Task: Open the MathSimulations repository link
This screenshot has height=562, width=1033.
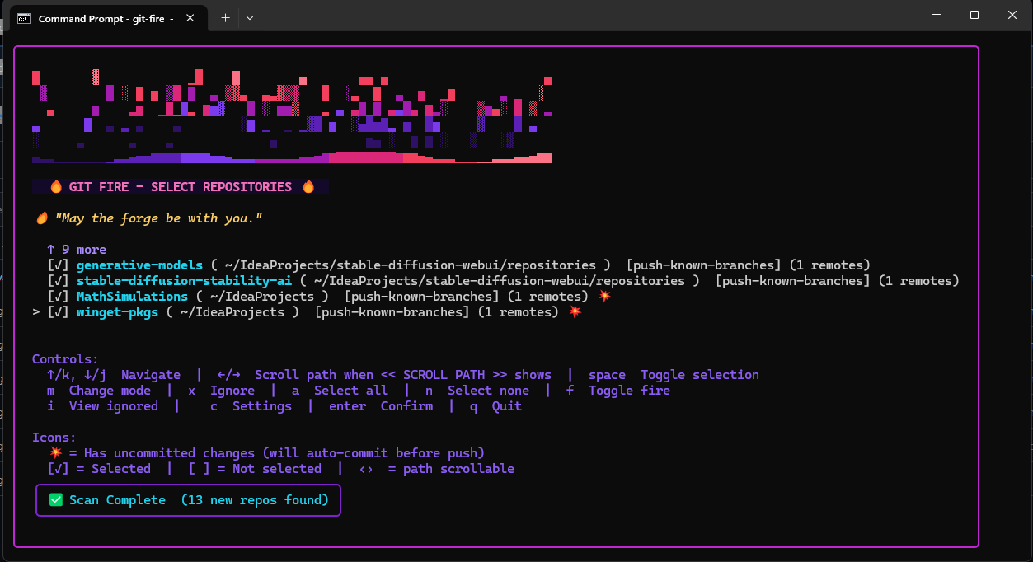Action: point(132,296)
